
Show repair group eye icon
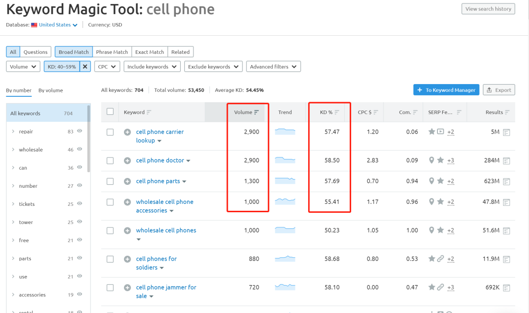click(79, 131)
